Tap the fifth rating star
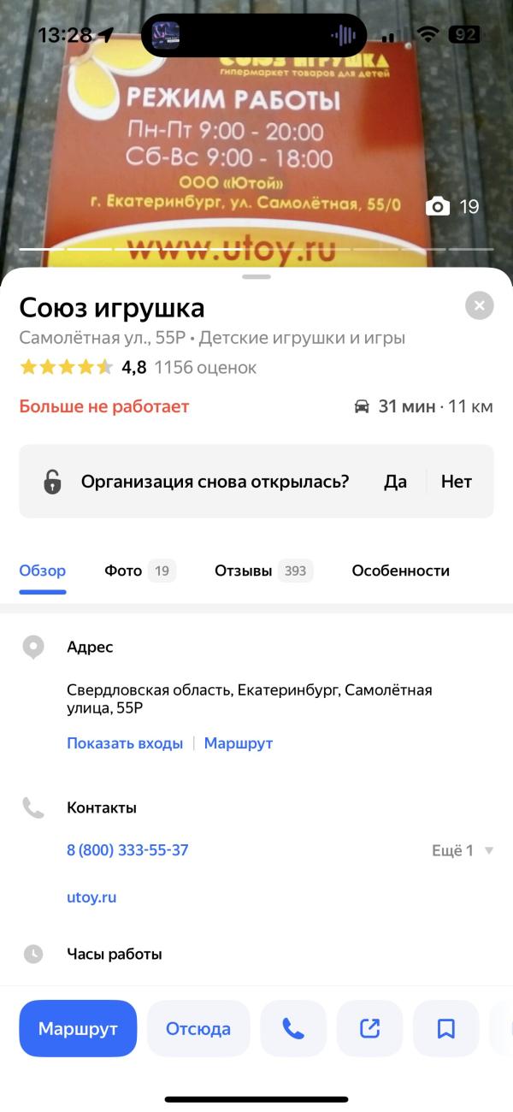The image size is (513, 1112). point(107,366)
